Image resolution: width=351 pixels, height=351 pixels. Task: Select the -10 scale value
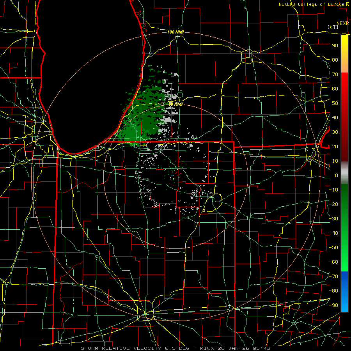coord(333,190)
